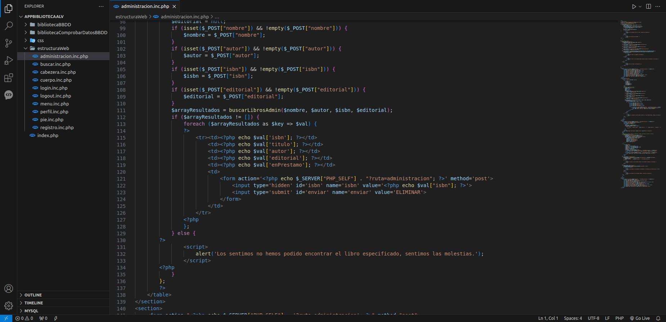Open menu.inc.php file
This screenshot has width=666, height=322.
tap(63, 104)
